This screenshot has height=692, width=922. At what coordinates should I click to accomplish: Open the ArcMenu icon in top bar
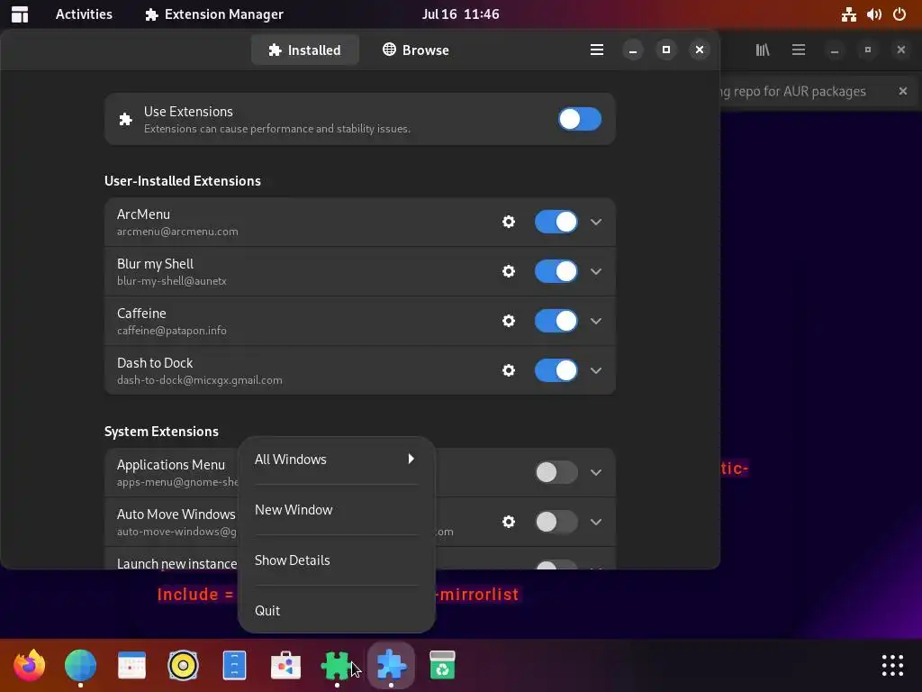20,14
